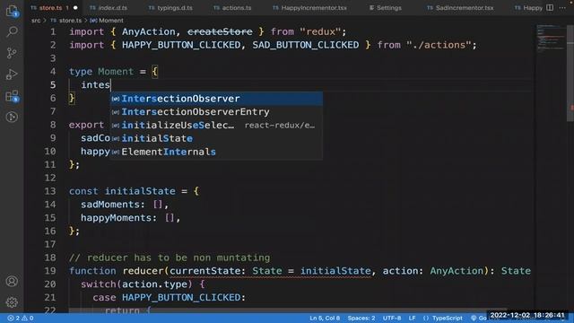Viewport: 574px width, 323px height.
Task: Open the editor More Actions ellipsis
Action: pyautogui.click(x=562, y=7)
